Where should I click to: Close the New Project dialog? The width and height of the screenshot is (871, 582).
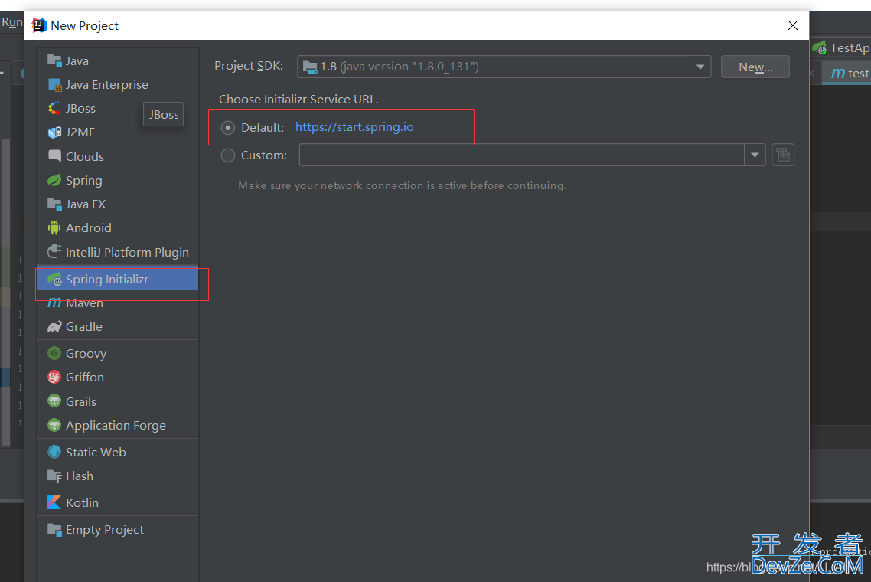click(793, 25)
